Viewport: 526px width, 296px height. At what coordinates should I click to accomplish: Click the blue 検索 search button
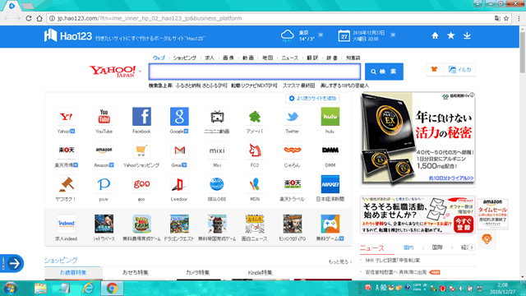coord(384,72)
